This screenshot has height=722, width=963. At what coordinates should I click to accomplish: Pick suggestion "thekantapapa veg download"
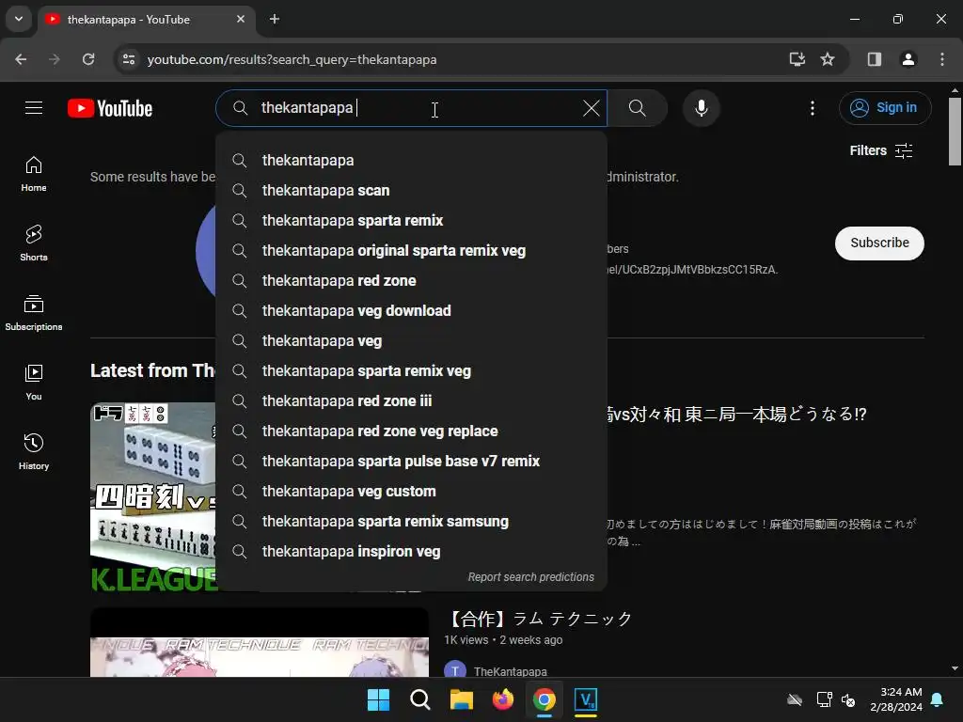click(x=411, y=310)
